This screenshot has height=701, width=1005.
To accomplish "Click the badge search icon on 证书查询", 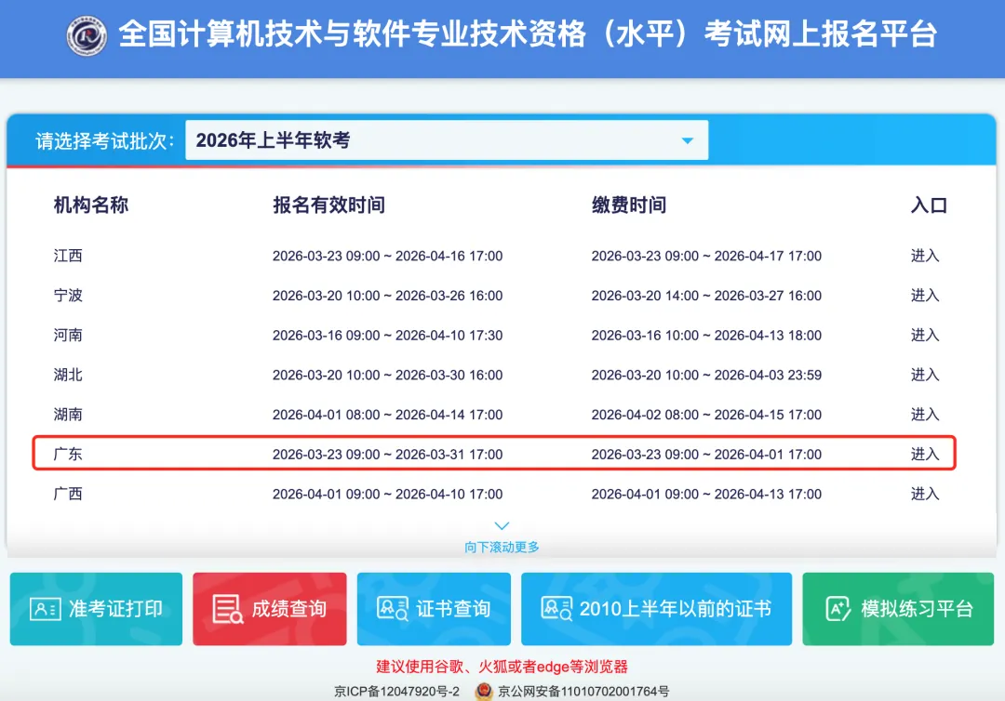I will [392, 609].
